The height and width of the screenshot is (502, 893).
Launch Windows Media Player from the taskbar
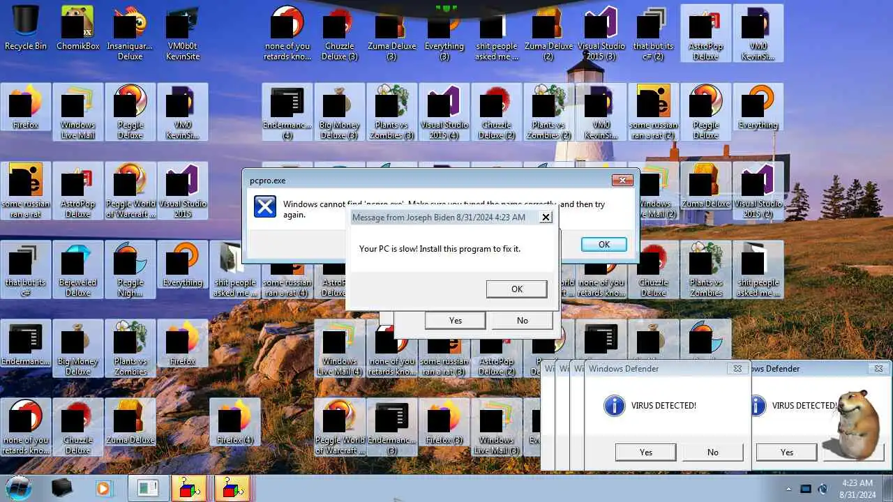tap(103, 488)
